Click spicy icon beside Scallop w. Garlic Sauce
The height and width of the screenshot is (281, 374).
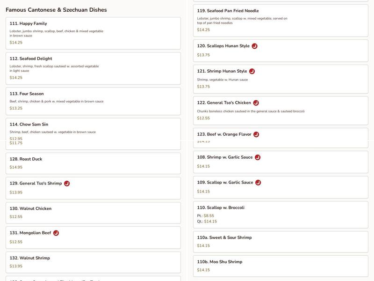(x=258, y=183)
